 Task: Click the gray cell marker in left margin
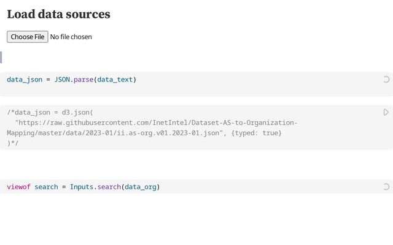(1, 57)
